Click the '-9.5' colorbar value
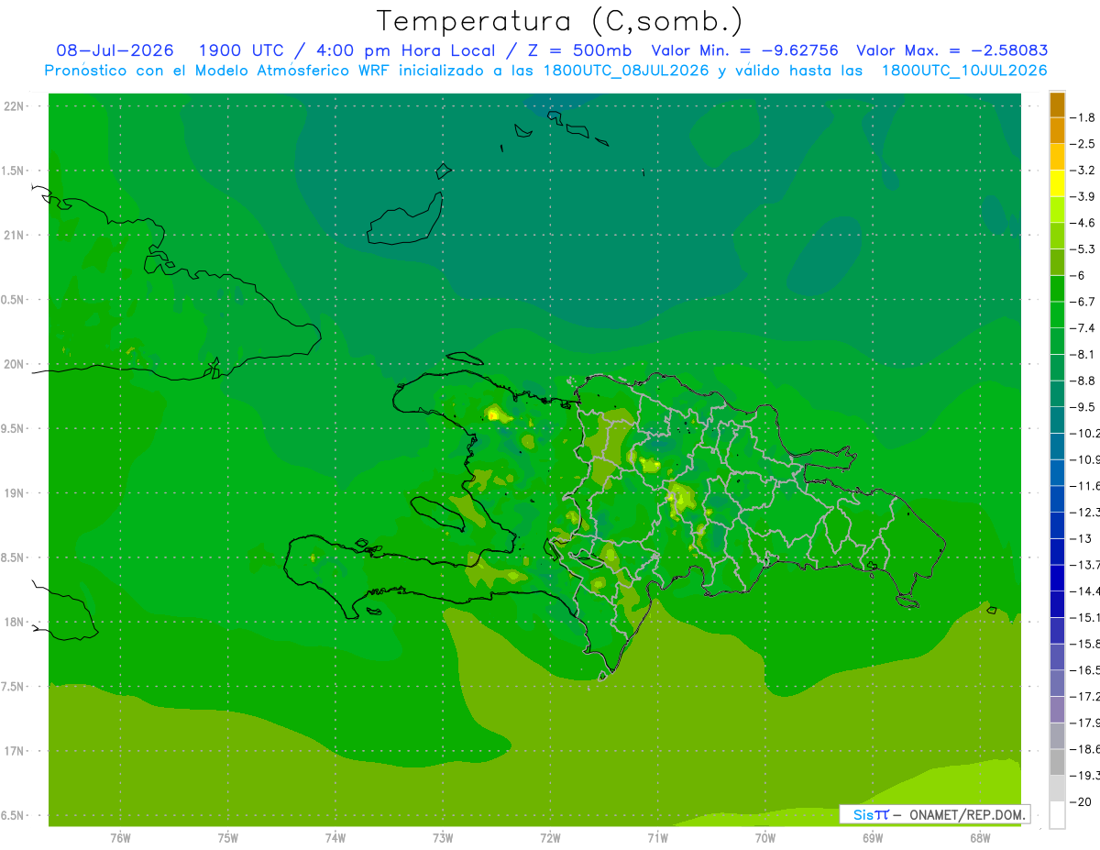This screenshot has height=850, width=1100. tap(1083, 406)
